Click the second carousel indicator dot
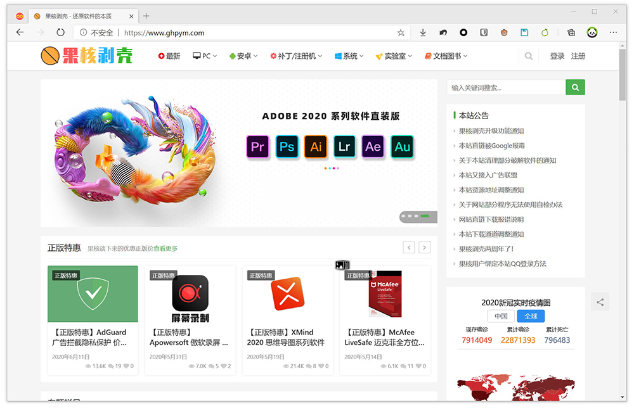Viewport: 634px width, 408px height. pyautogui.click(x=330, y=168)
